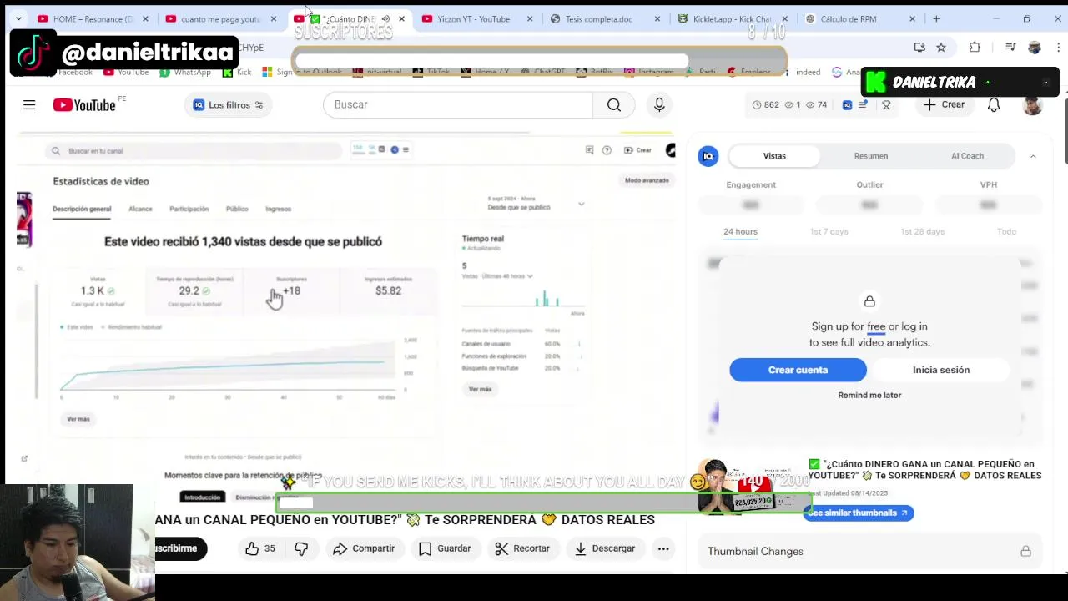Open the Participación analytics tab
Viewport: 1068px width, 601px height.
point(189,209)
